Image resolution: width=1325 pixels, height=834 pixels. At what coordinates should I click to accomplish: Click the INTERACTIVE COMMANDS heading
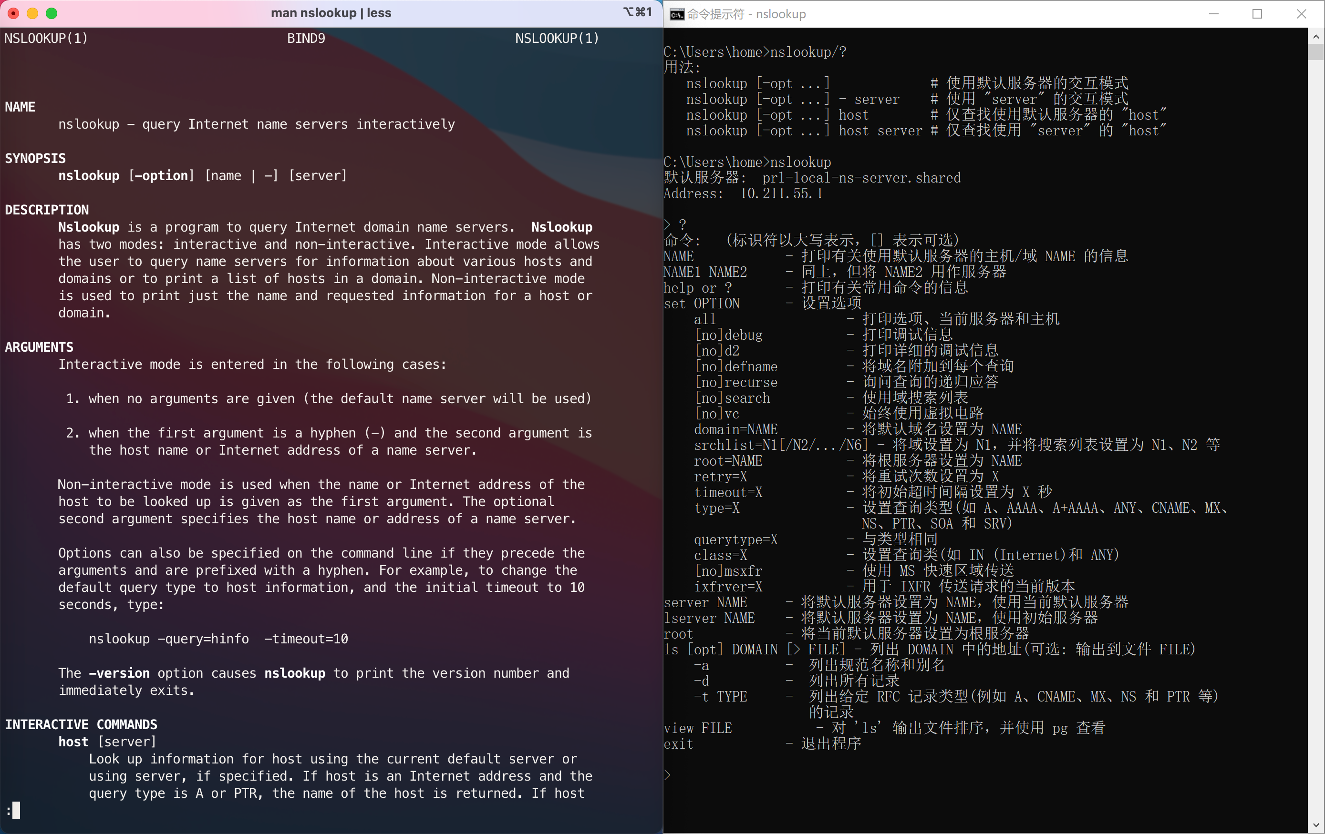coord(81,724)
